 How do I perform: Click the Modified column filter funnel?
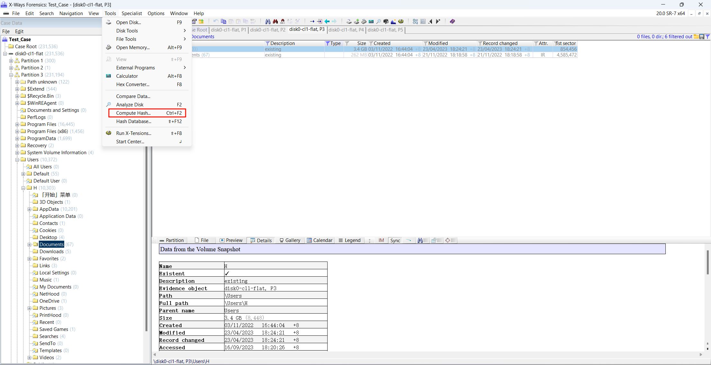pyautogui.click(x=426, y=43)
